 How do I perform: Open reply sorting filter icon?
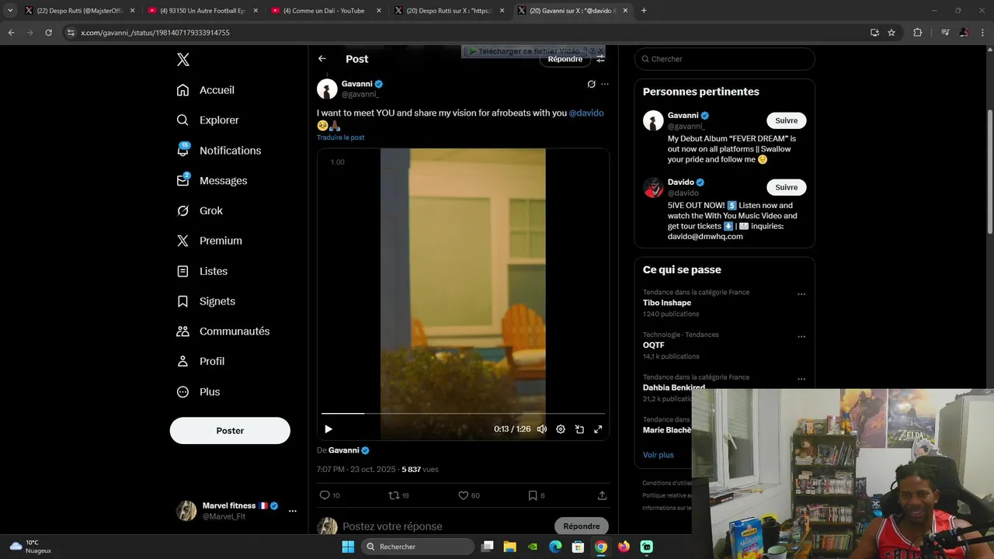pos(600,59)
